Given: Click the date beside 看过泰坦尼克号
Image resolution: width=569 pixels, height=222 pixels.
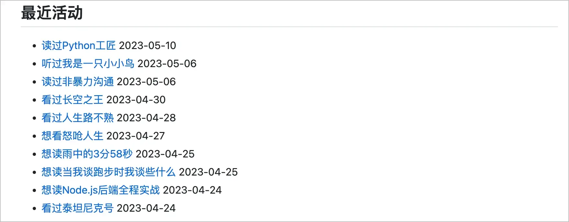Looking at the screenshot, I should coord(146,208).
